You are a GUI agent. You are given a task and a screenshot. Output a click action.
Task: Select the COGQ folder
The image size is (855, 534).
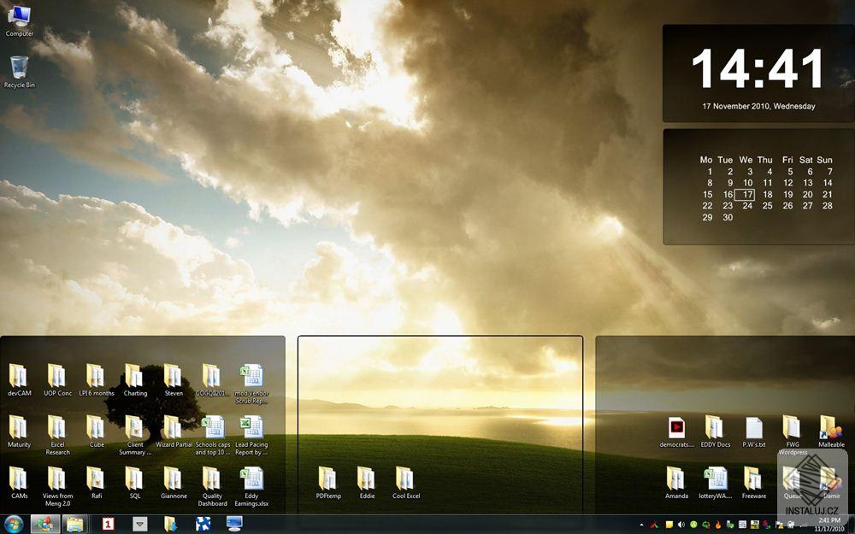(x=212, y=380)
